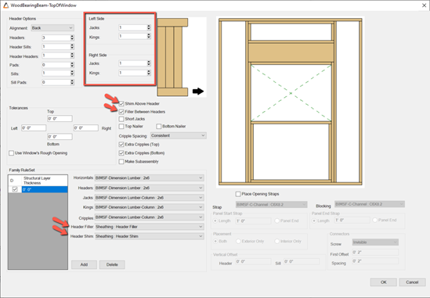Screen dimensions: 430x298
Task: Enable the Bottom Nailer checkbox
Action: [159, 126]
